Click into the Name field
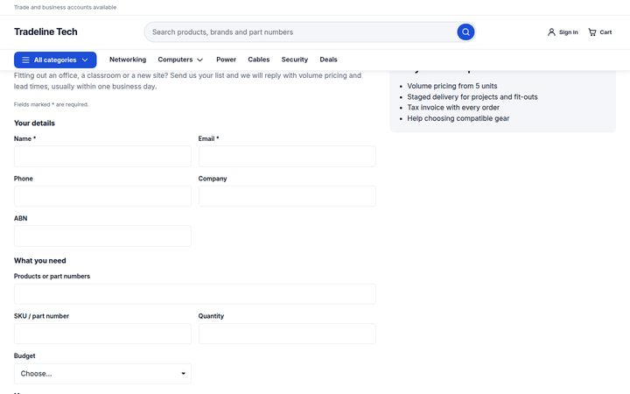The height and width of the screenshot is (394, 630). click(x=102, y=157)
